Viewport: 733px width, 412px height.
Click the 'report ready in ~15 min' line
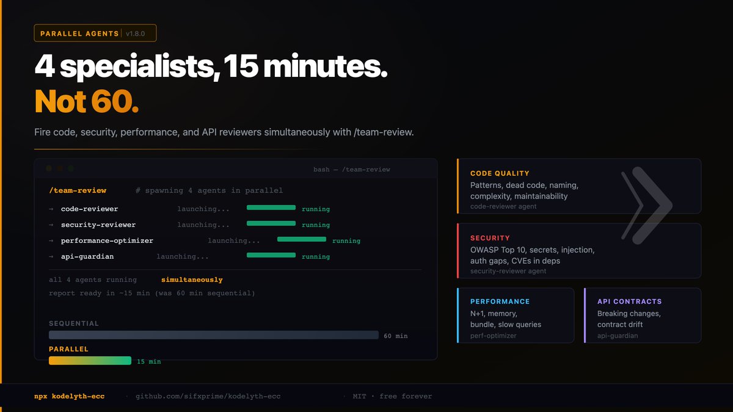tap(152, 293)
